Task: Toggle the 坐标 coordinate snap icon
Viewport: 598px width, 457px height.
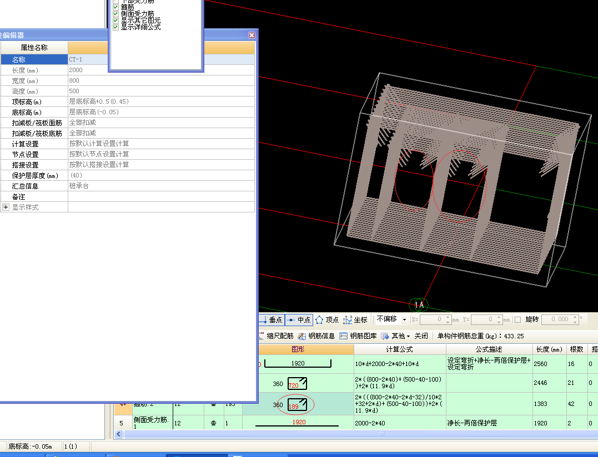Action: [355, 319]
